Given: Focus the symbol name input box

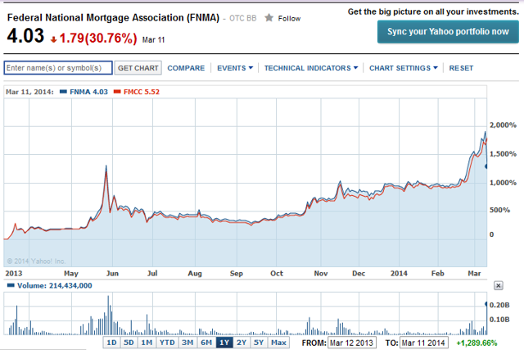Looking at the screenshot, I should coord(58,68).
